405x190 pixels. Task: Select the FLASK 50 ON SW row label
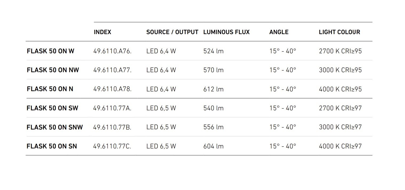coord(52,108)
